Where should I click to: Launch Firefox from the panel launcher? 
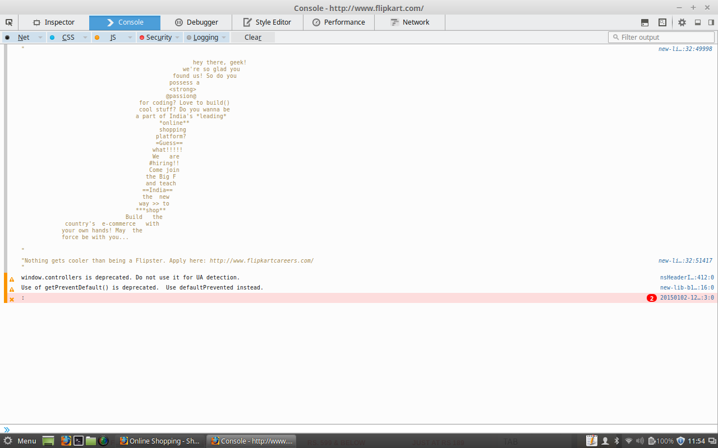click(x=66, y=441)
